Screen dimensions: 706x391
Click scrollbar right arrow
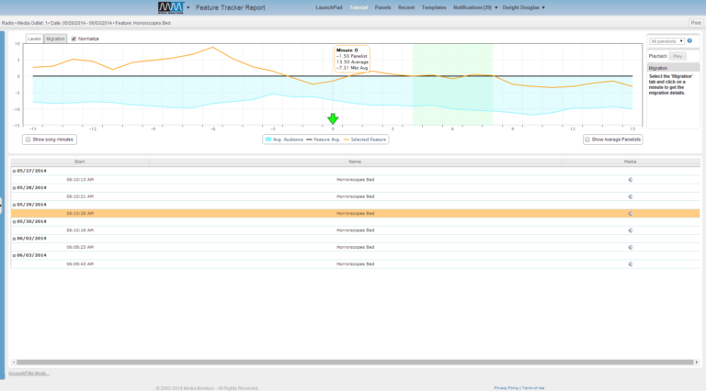[697, 362]
